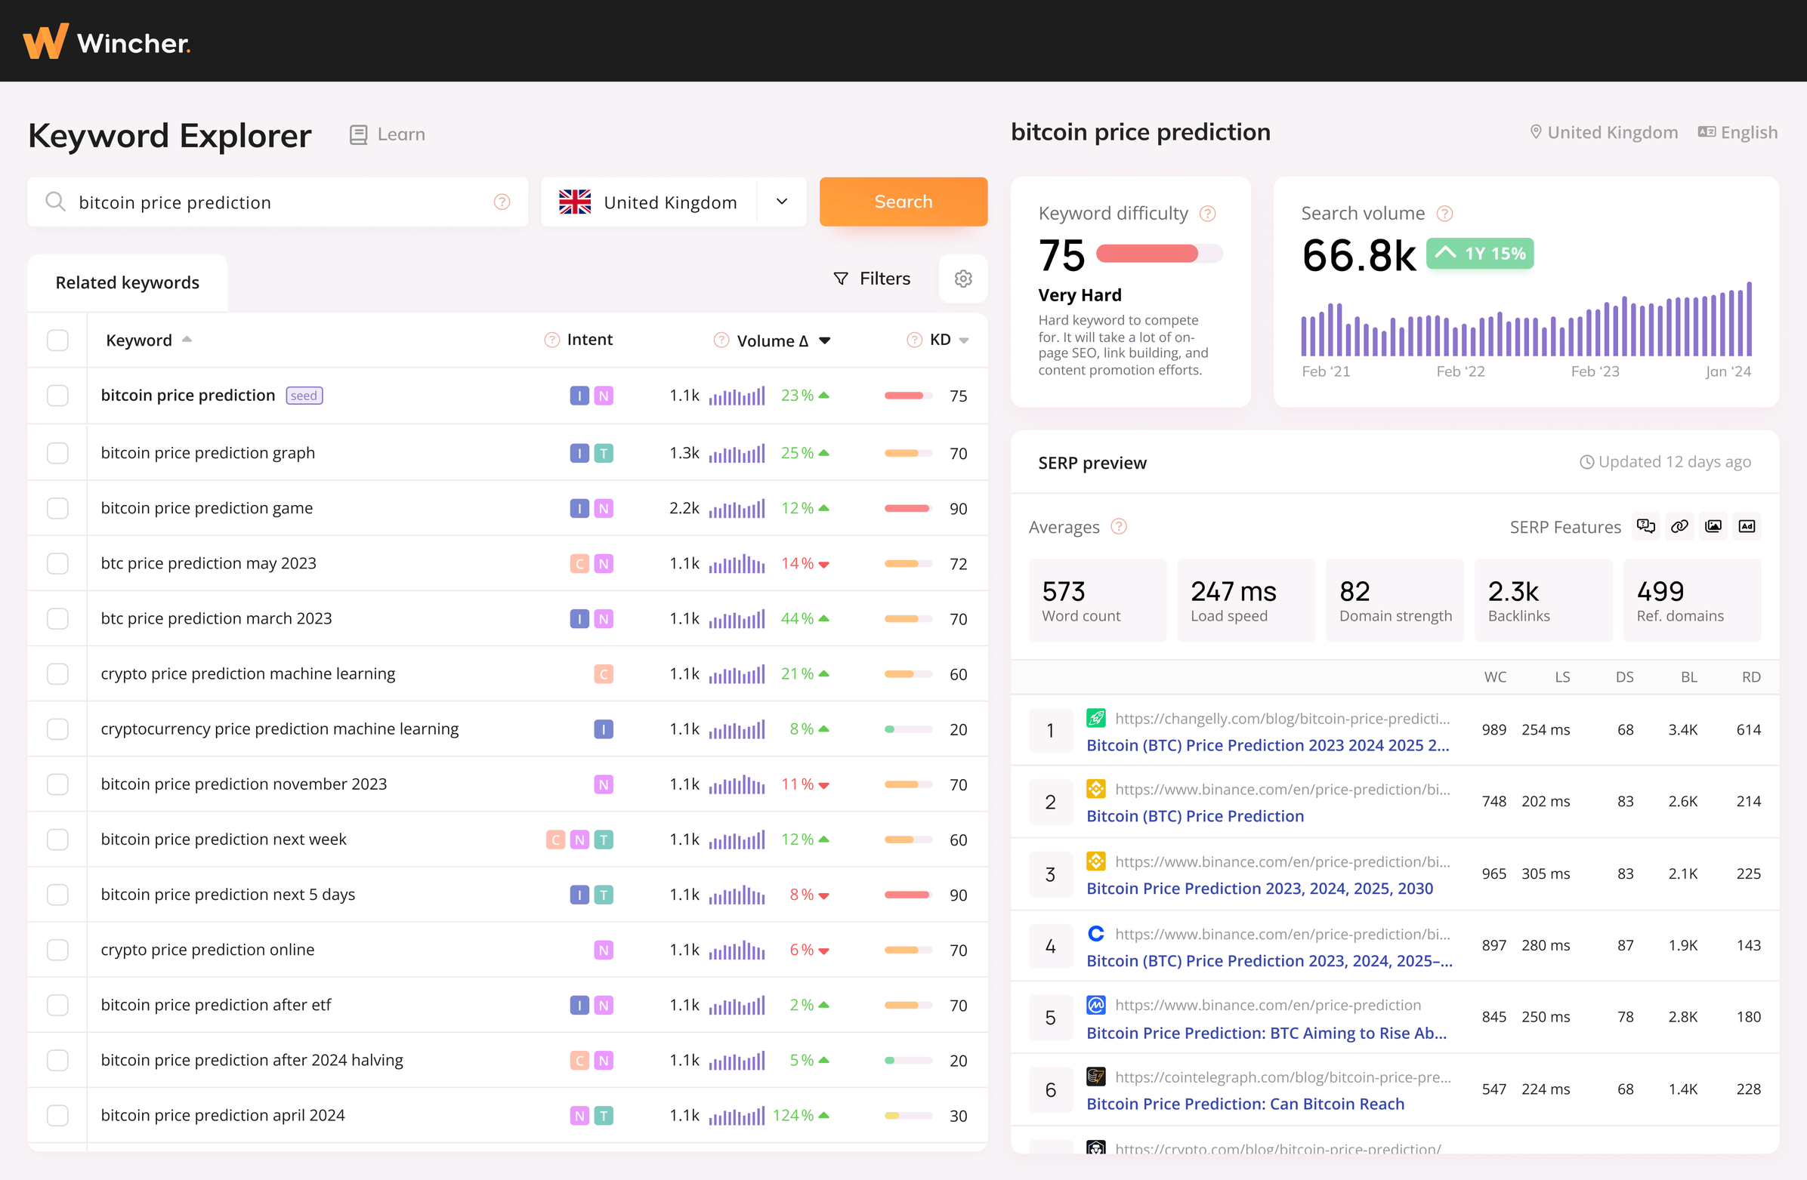
Task: Select the Related keywords tab
Action: (x=127, y=282)
